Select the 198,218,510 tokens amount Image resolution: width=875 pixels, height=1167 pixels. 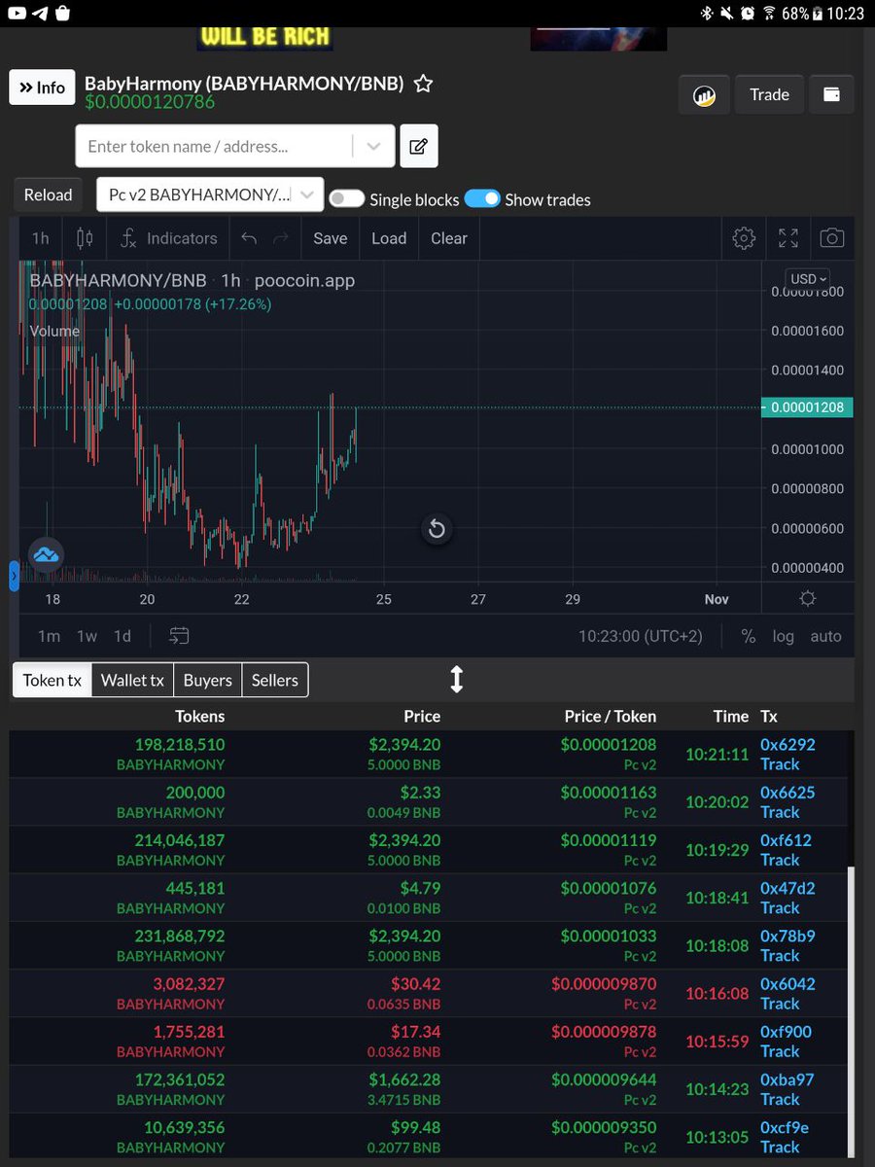coord(180,744)
